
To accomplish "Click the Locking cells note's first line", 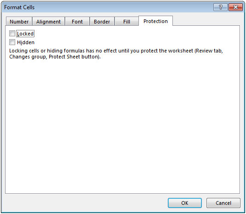I will pos(116,51).
